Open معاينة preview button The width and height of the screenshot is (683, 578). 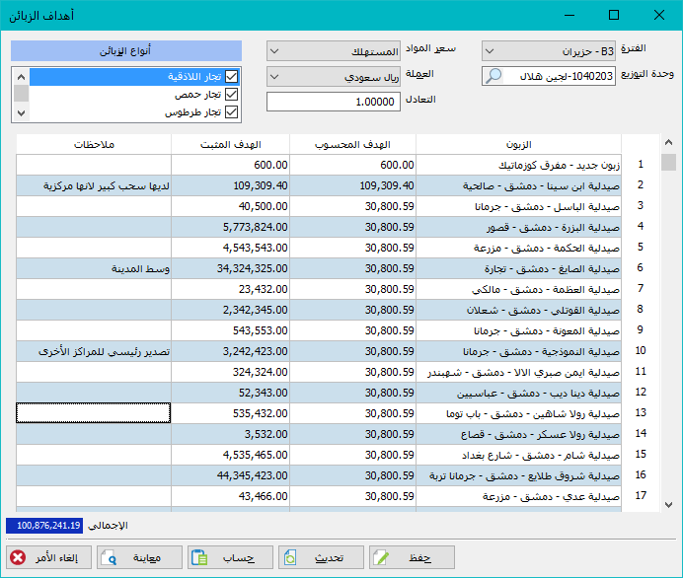139,557
